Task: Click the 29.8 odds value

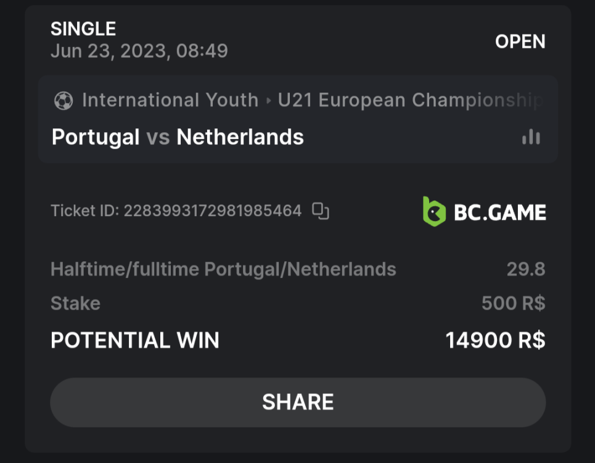Action: coord(525,269)
